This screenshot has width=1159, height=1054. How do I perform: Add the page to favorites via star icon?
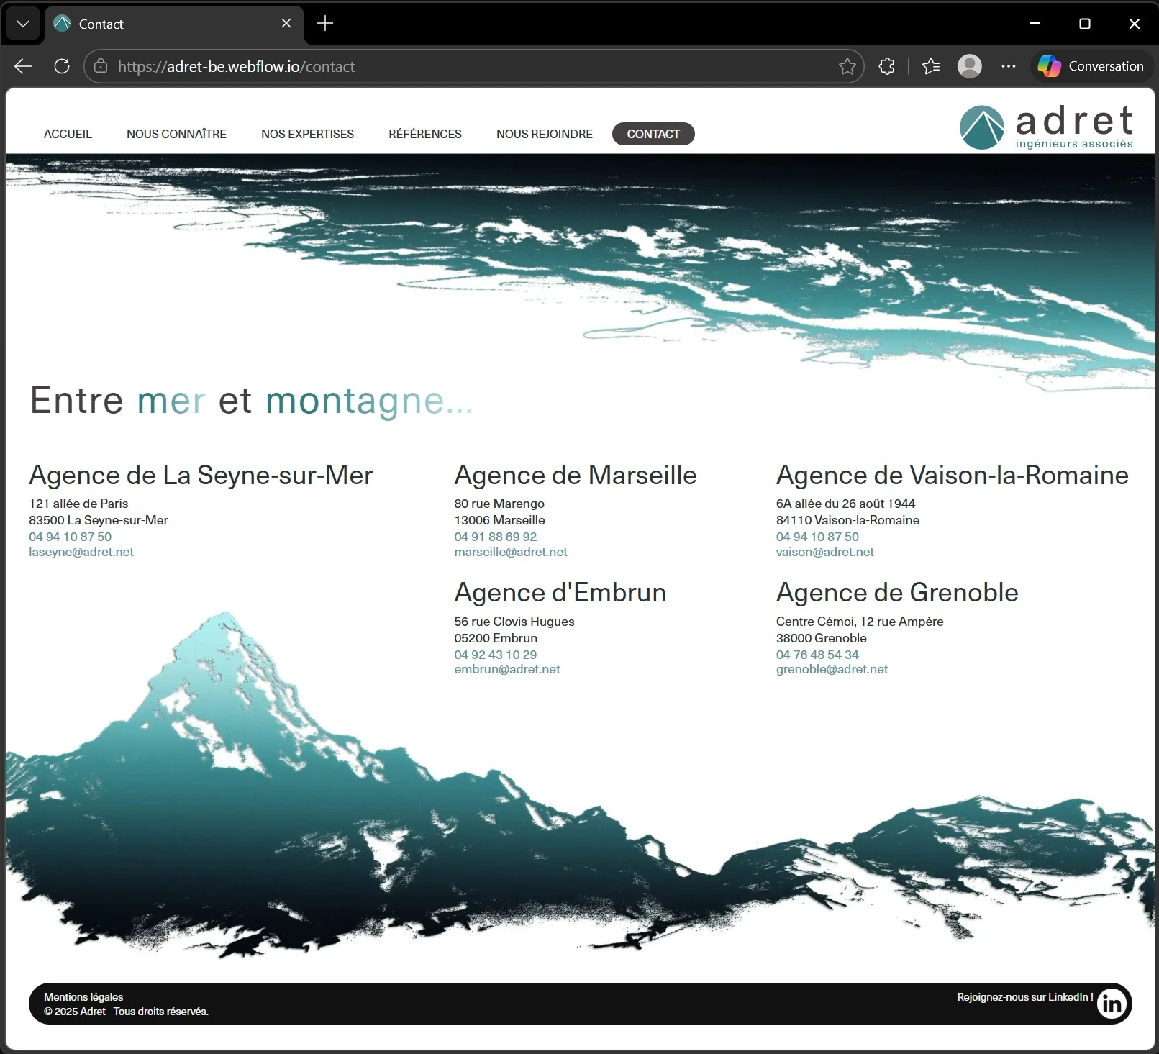coord(847,66)
